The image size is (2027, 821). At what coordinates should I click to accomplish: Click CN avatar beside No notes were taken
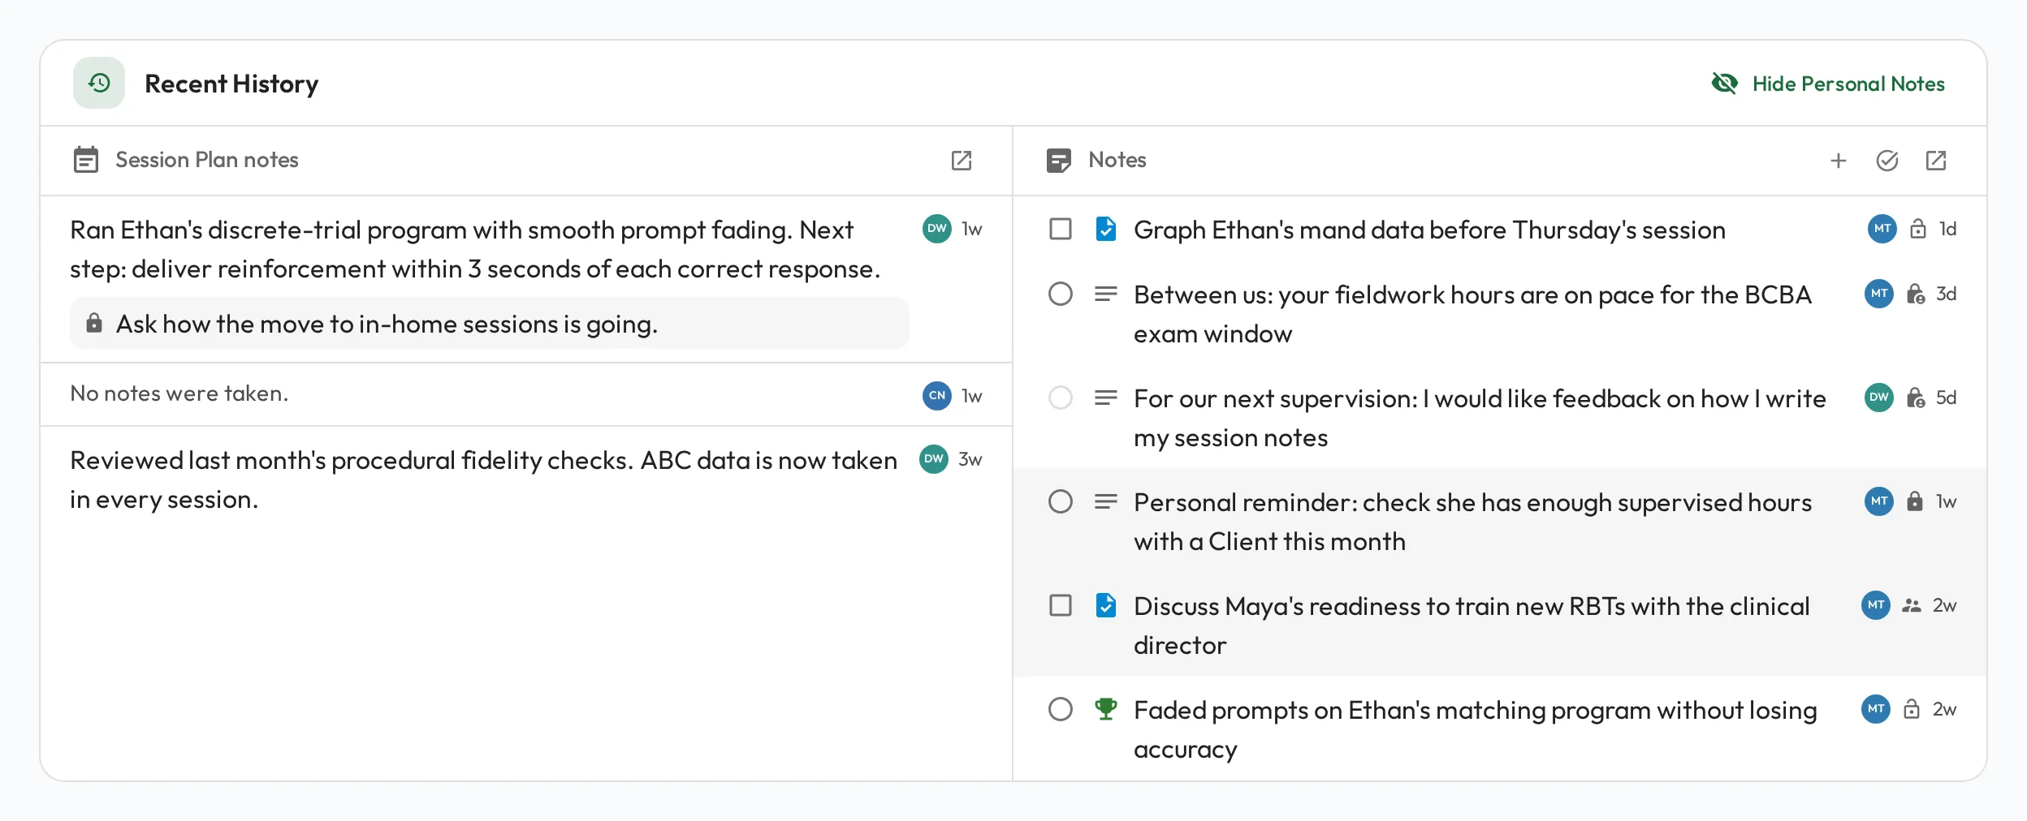click(937, 396)
